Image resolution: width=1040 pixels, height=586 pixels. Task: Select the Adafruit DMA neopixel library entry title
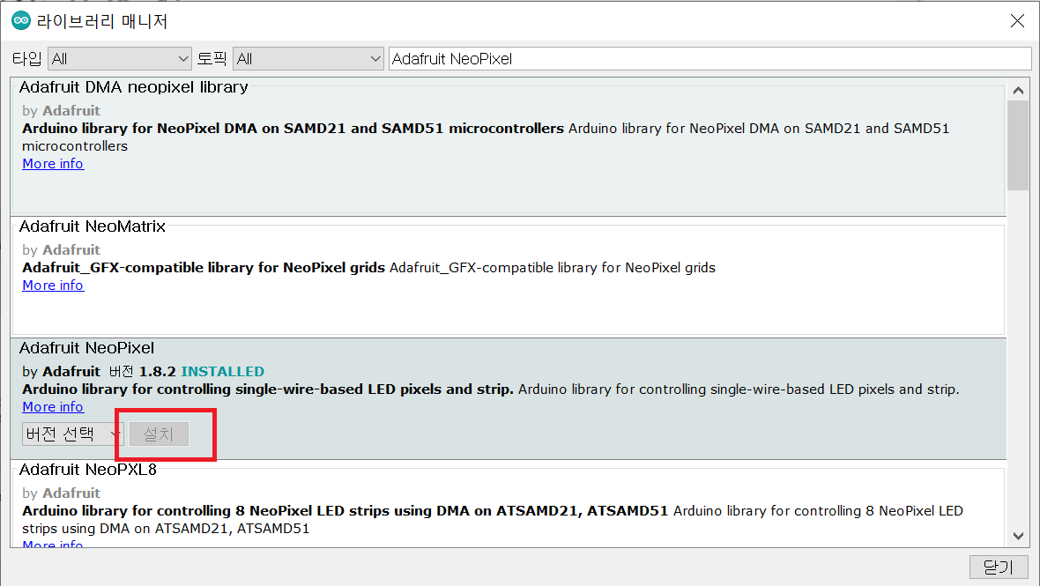[133, 87]
